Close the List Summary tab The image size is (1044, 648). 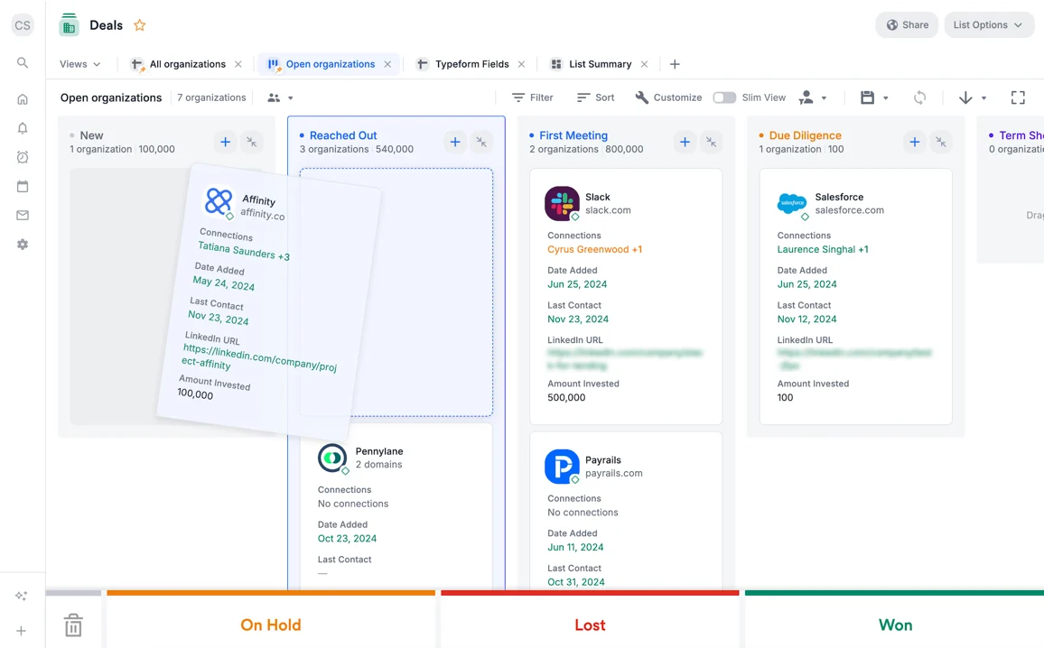tap(644, 64)
